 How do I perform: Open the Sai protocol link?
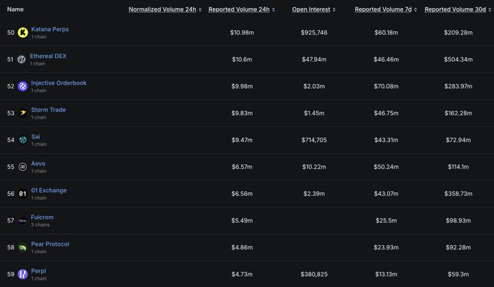click(36, 136)
